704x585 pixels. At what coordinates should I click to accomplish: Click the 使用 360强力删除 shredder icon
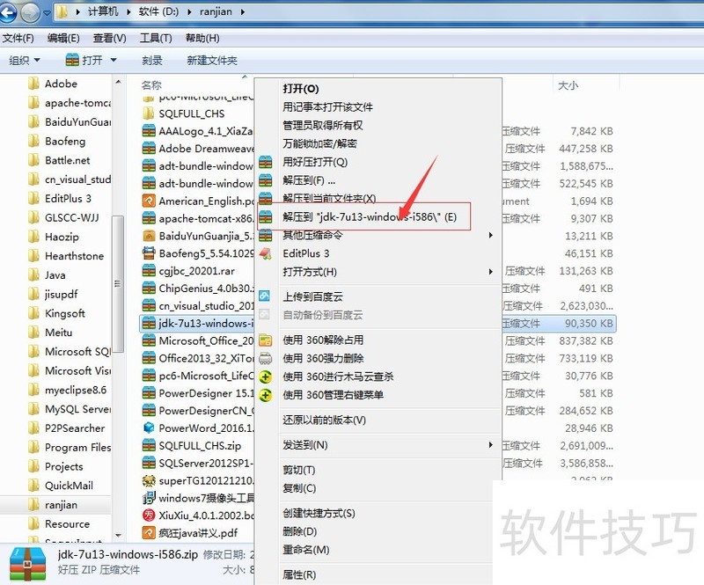tap(266, 358)
